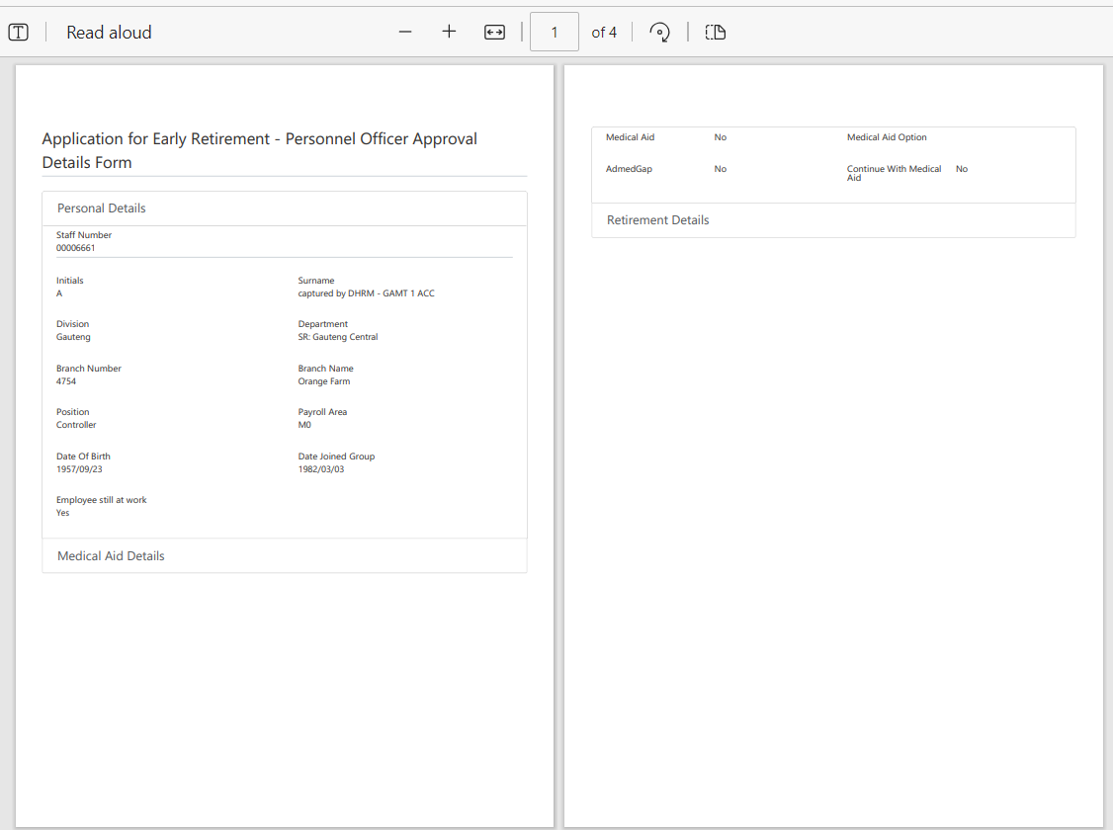Viewport: 1113px width, 830px height.
Task: Click the 'of 4' page count text
Action: 604,32
